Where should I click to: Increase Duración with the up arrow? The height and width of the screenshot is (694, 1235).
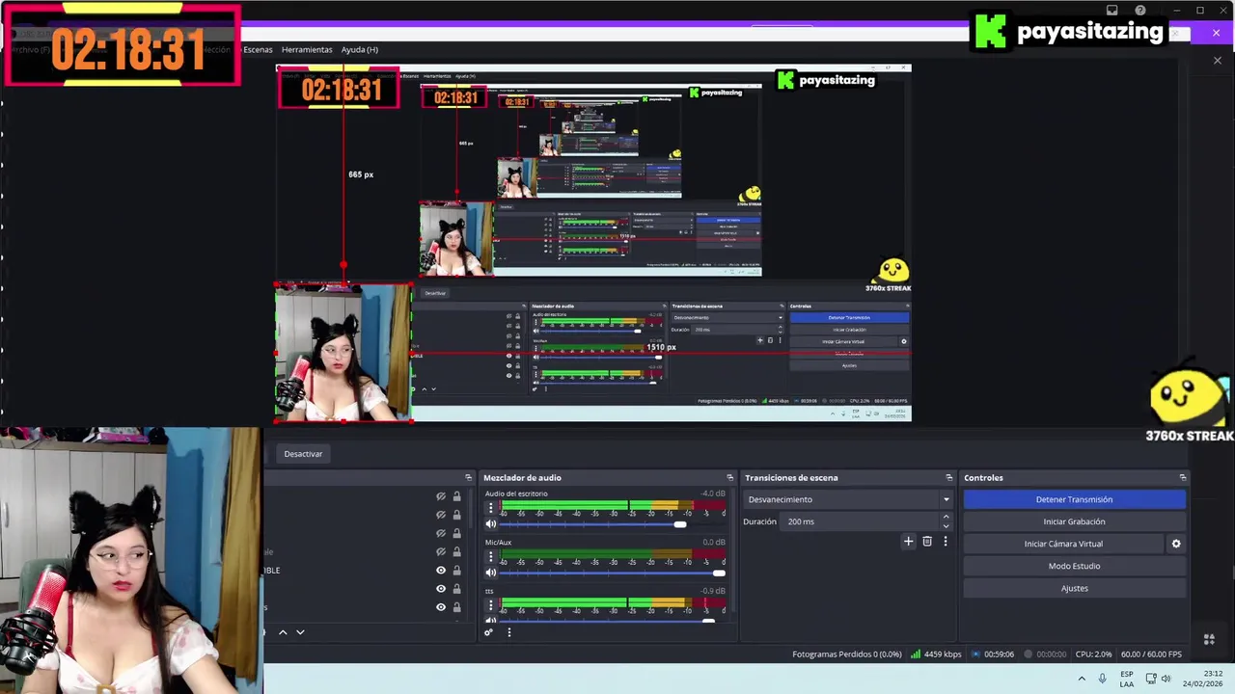[946, 517]
